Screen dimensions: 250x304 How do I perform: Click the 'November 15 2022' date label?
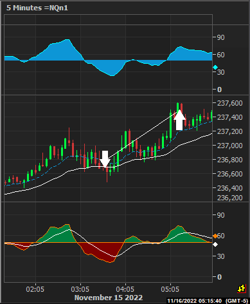[x=109, y=298]
